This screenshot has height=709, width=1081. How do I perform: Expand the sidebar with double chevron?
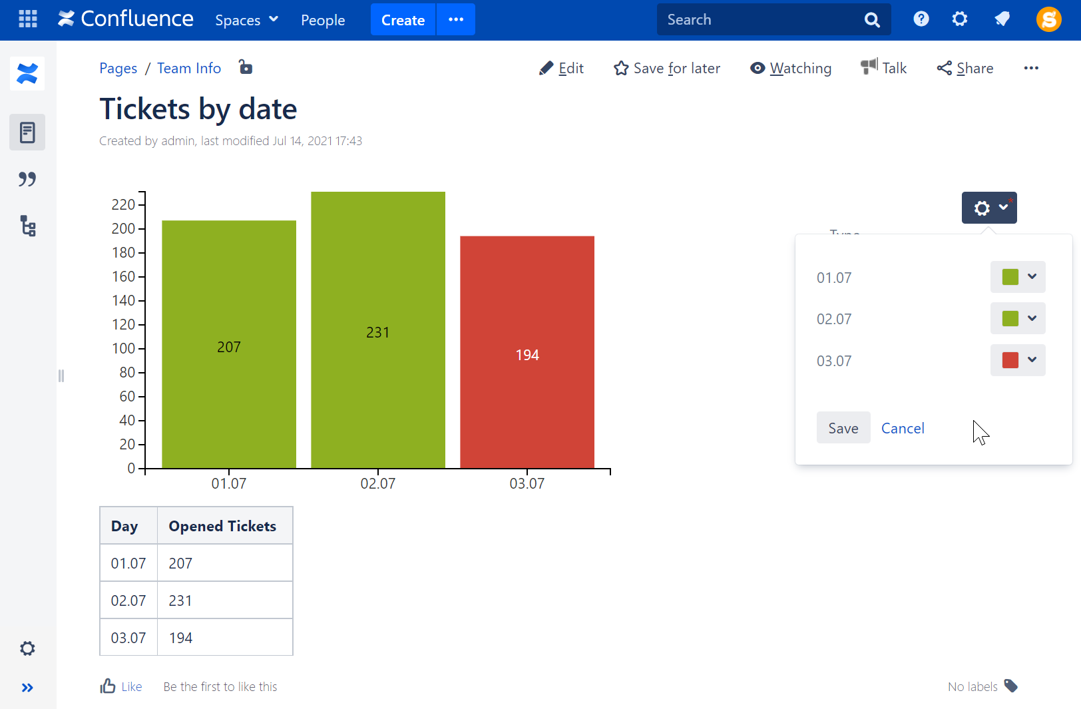point(27,688)
